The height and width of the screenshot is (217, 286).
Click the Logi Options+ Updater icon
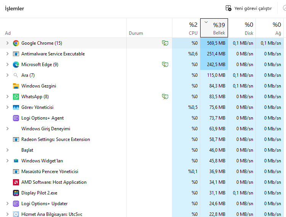point(16,204)
